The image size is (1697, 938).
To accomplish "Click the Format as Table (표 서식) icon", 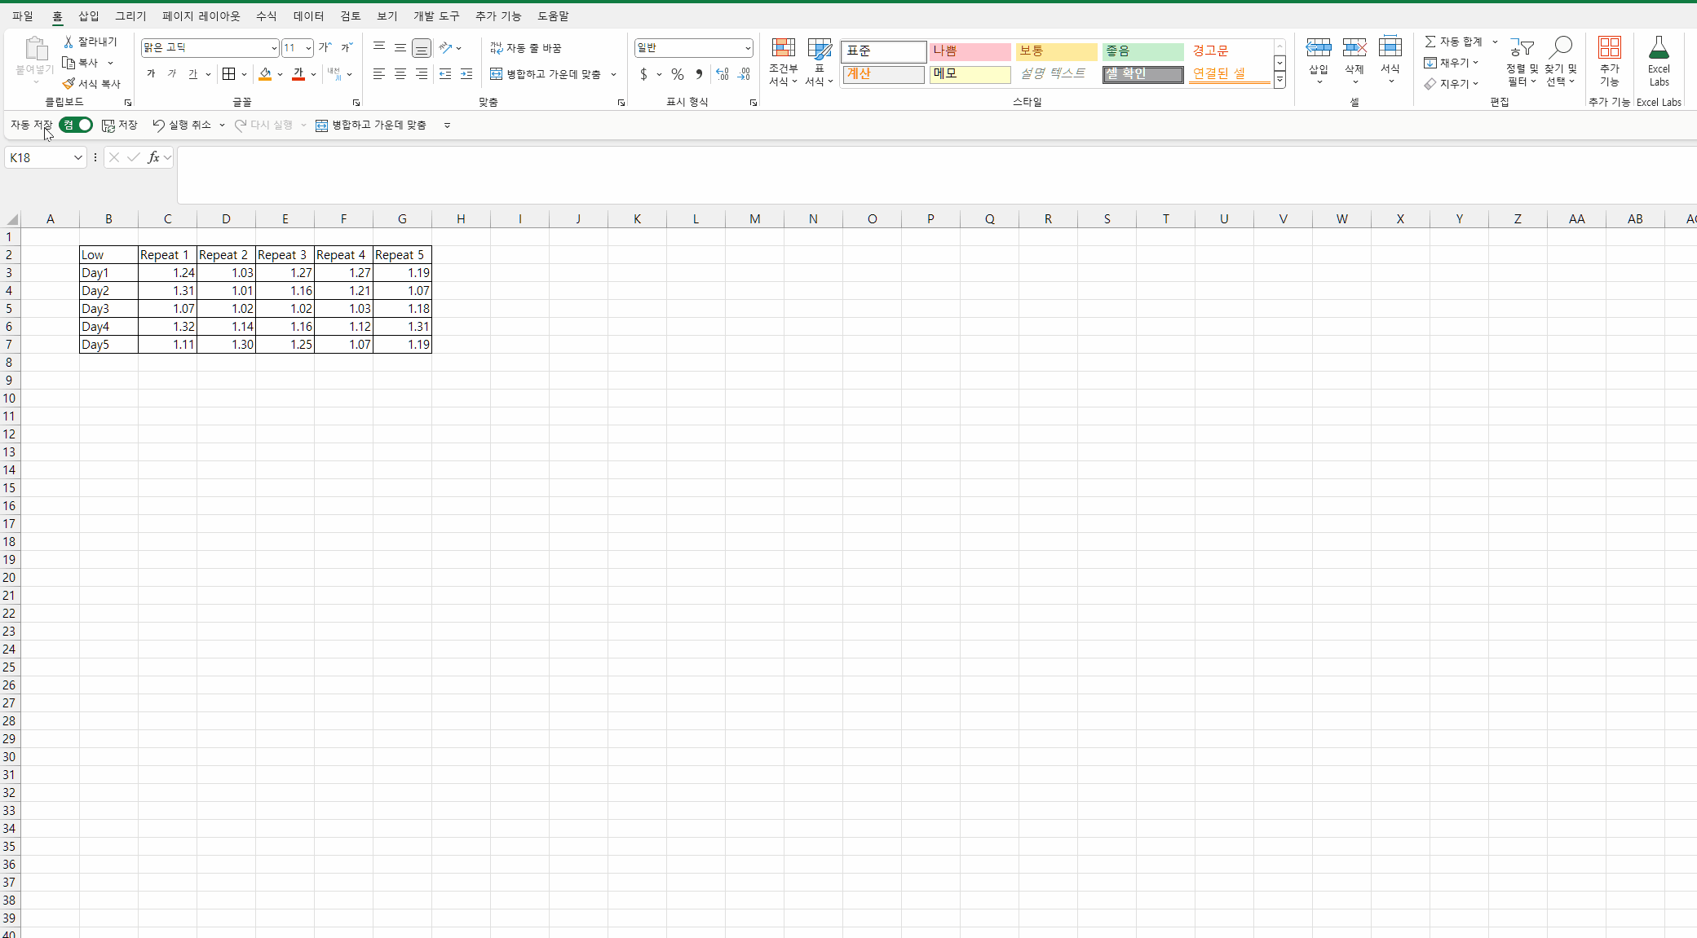I will click(x=819, y=48).
